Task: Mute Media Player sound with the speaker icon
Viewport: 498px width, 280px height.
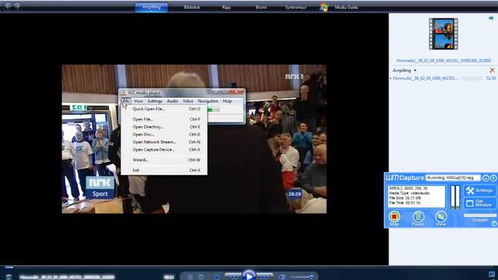Action: click(282, 277)
